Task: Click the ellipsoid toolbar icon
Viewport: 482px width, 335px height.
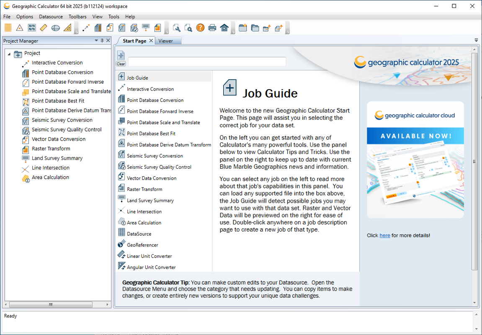Action: [x=56, y=28]
